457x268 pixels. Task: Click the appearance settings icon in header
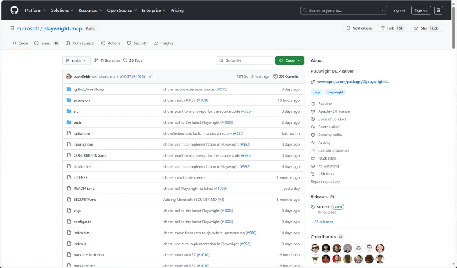pyautogui.click(x=438, y=10)
